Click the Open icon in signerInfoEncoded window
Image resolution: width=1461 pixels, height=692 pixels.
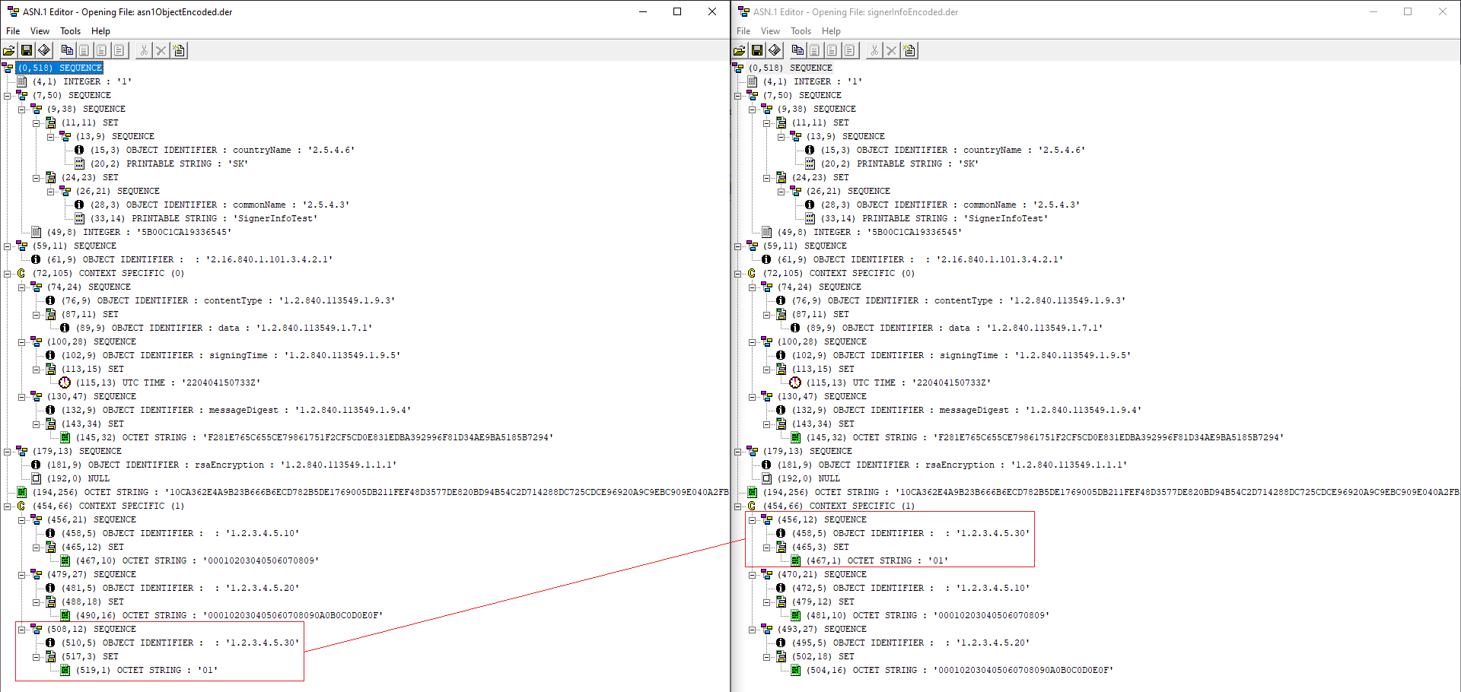(x=739, y=50)
